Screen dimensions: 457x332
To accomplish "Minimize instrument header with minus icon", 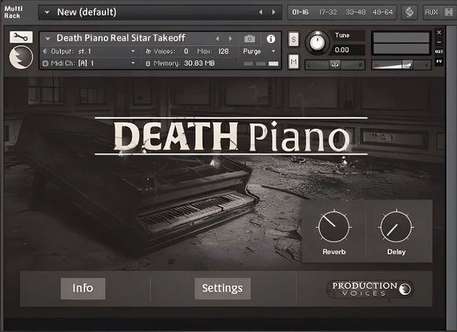I will 439,42.
